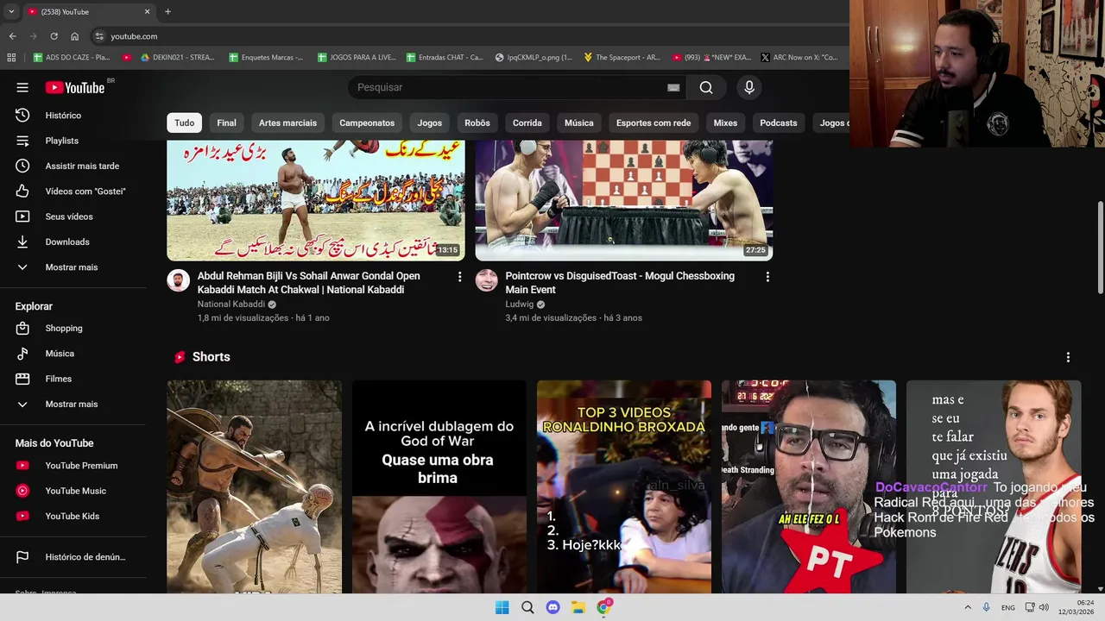Open options menu for Chessboxing video

click(x=767, y=277)
